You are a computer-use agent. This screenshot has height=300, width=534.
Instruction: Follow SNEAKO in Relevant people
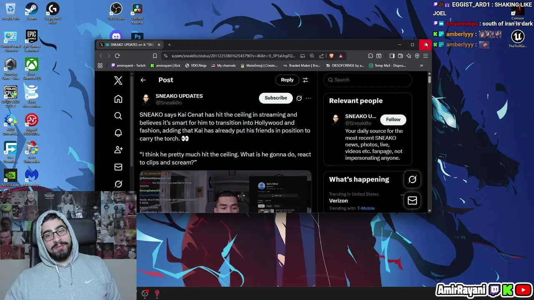[393, 120]
